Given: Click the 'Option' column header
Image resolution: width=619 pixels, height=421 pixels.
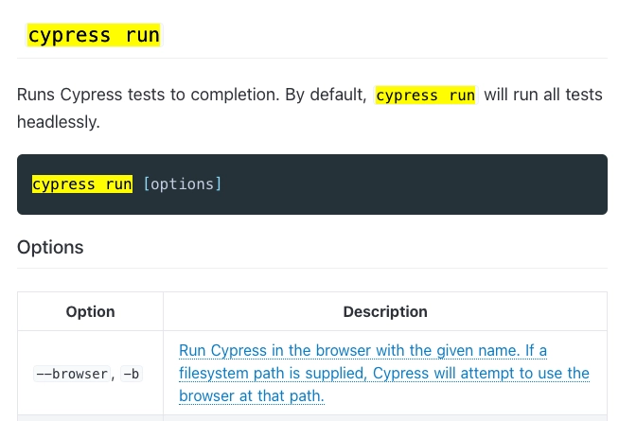Looking at the screenshot, I should click(x=91, y=311).
